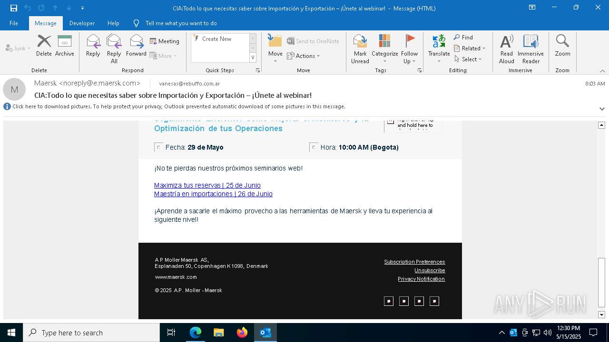Choose Reply All
609x342 pixels.
point(114,49)
